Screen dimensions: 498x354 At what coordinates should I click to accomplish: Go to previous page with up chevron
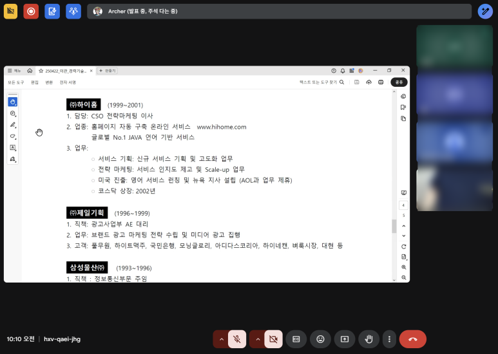[404, 226]
